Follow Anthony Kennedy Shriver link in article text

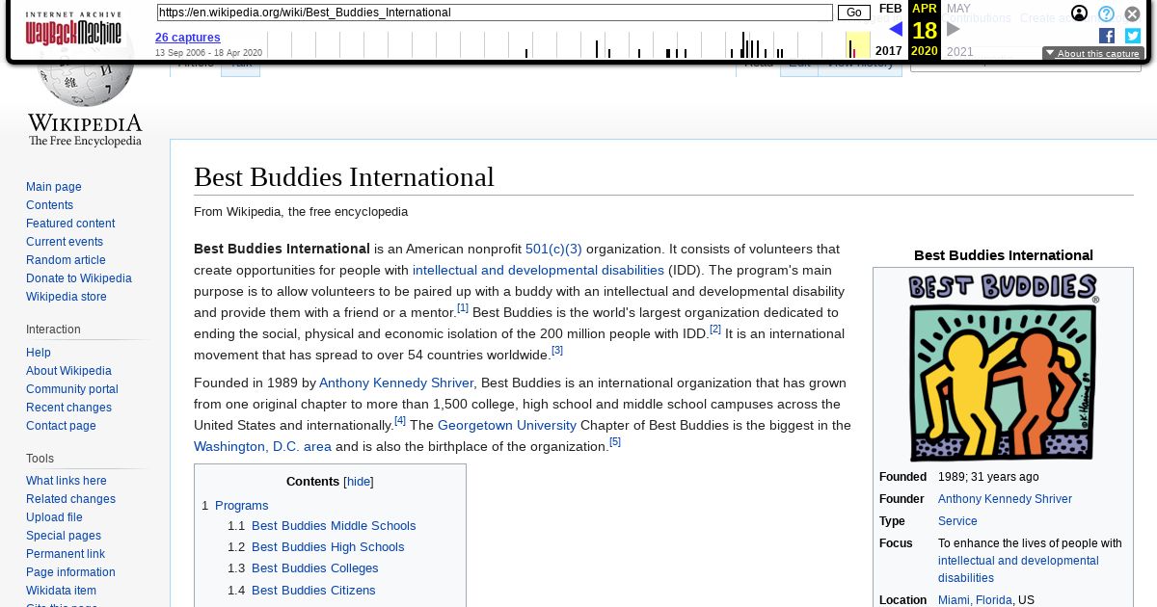pos(396,383)
